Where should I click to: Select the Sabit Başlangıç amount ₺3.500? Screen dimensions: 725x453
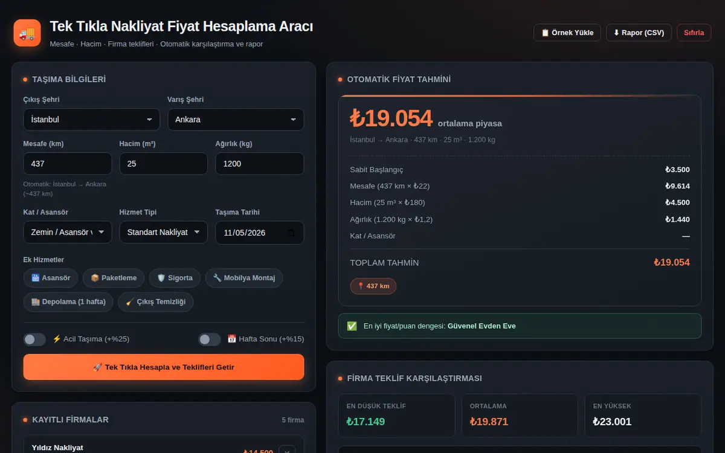tap(677, 170)
